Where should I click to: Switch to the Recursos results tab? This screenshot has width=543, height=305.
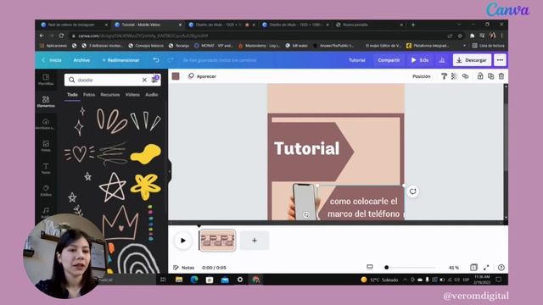coord(110,94)
